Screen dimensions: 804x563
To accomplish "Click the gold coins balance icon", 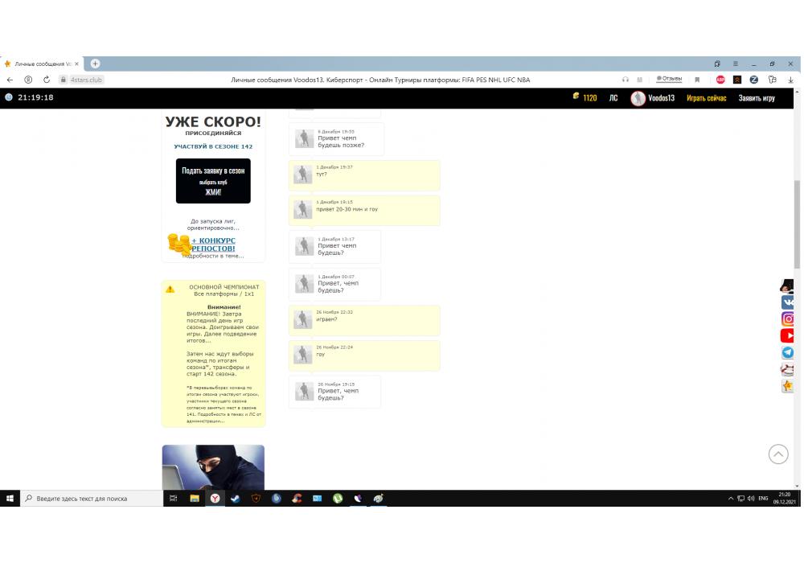I will coord(576,96).
